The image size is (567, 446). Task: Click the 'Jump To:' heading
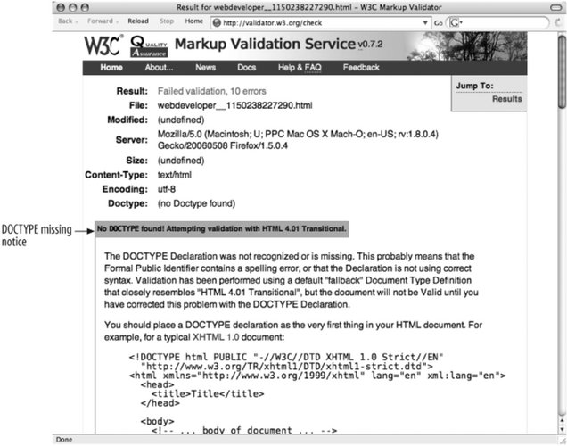(x=474, y=86)
